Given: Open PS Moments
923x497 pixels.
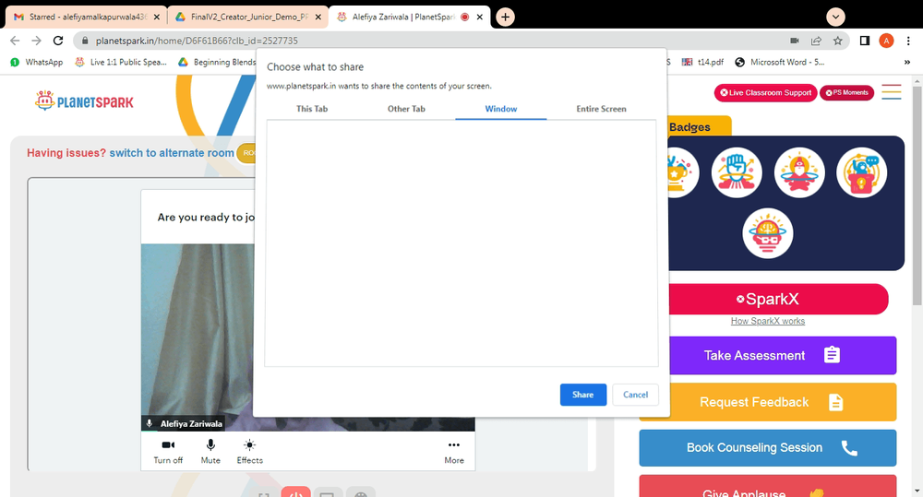Looking at the screenshot, I should [846, 93].
